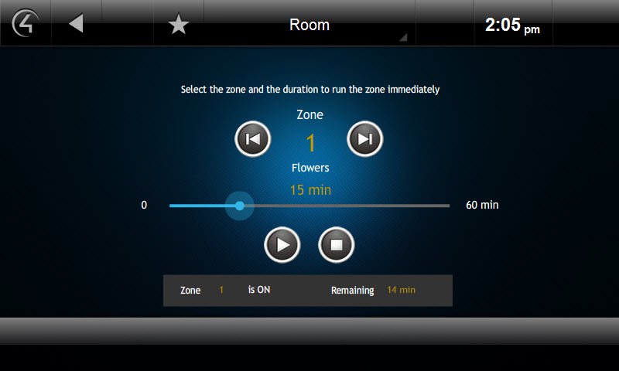This screenshot has height=371, width=619.
Task: Click the 2:05 pm clock display
Action: tap(512, 26)
